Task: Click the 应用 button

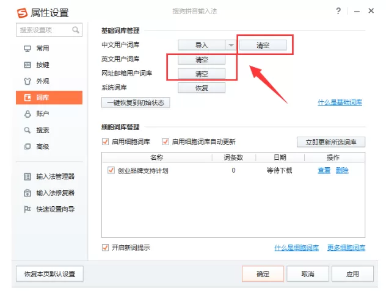Action: (x=352, y=274)
